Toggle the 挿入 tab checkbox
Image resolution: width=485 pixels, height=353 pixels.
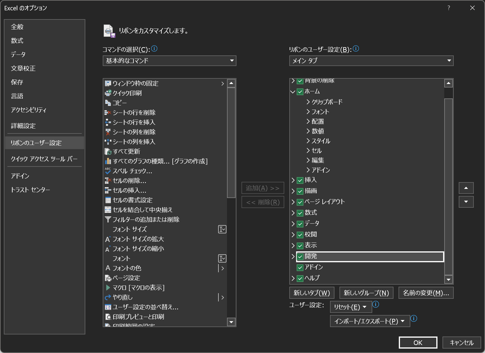coord(300,180)
